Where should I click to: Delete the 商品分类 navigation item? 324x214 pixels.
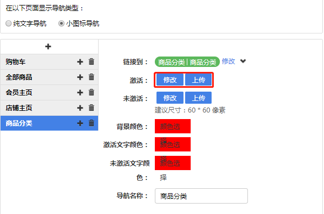coord(91,123)
